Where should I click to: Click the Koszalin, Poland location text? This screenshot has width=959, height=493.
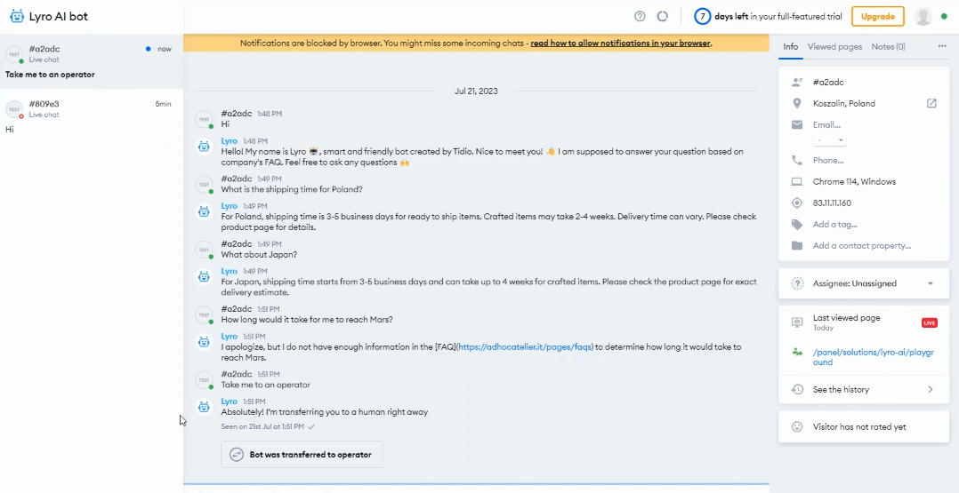[x=844, y=103]
